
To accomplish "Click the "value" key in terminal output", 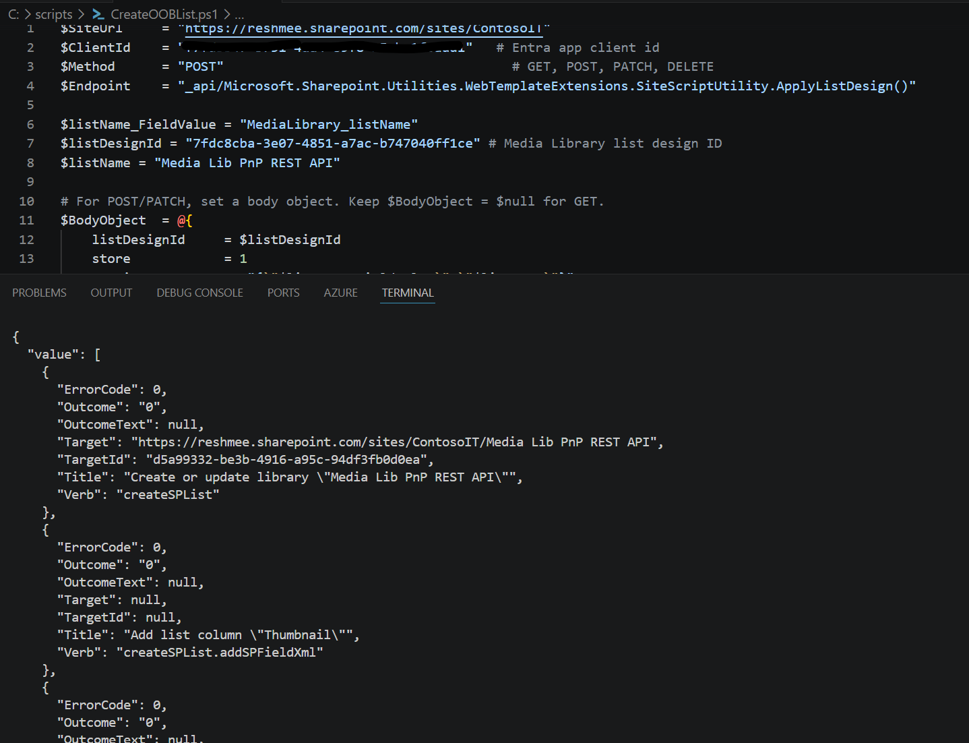I will [x=53, y=355].
